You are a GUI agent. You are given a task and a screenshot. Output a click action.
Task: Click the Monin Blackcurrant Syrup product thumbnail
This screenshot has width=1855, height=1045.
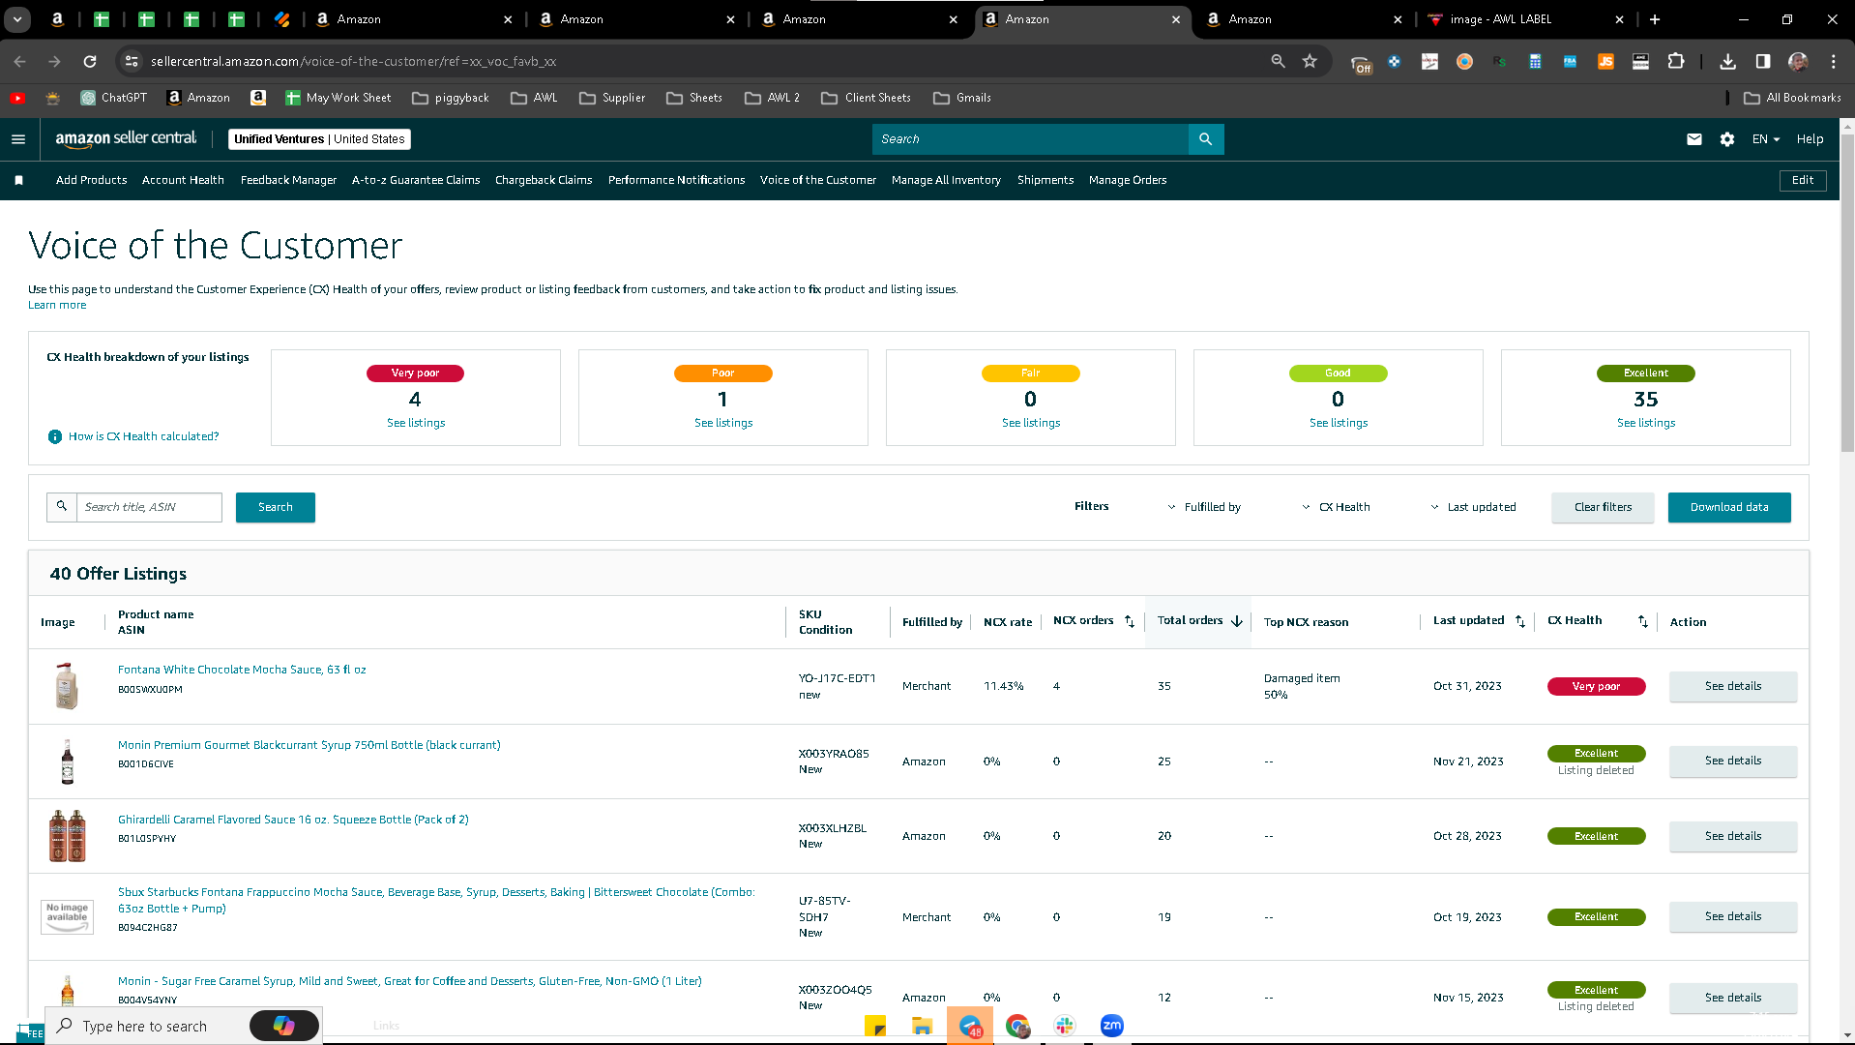click(x=67, y=761)
